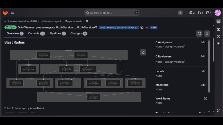
Task: Click the !1 breadcrumb item
Action: (x=87, y=21)
